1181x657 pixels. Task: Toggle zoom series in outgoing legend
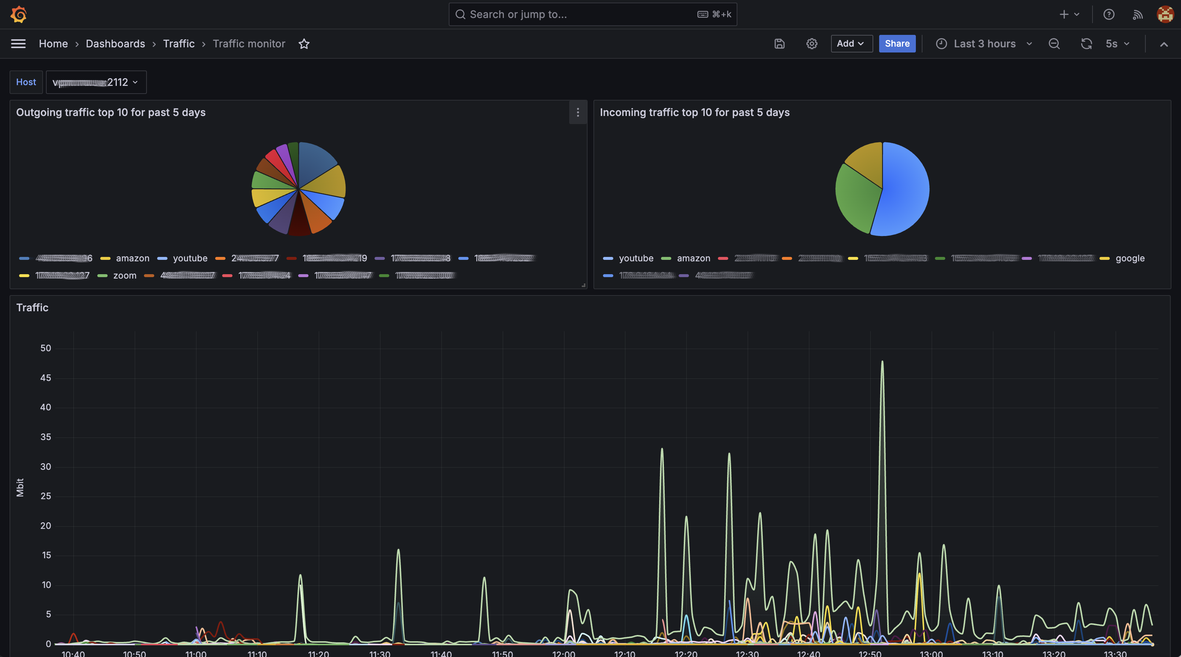125,276
